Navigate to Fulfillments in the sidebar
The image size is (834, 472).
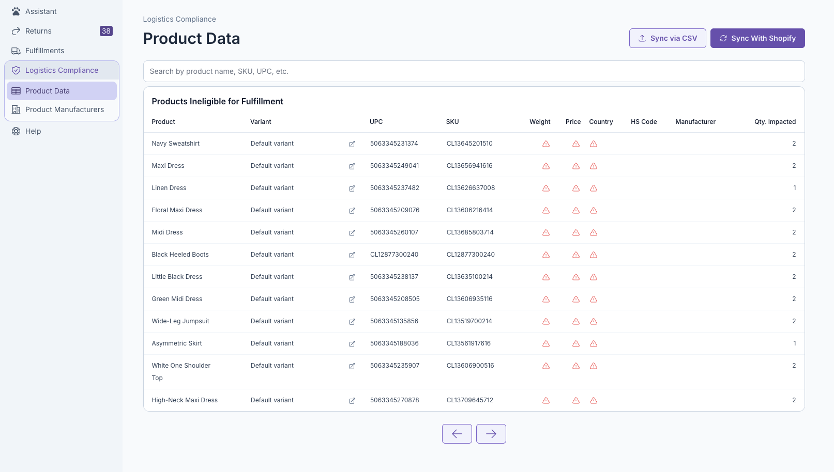(x=44, y=51)
